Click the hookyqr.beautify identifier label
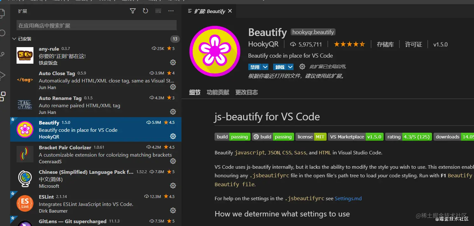This screenshot has height=226, width=474. coord(313,32)
